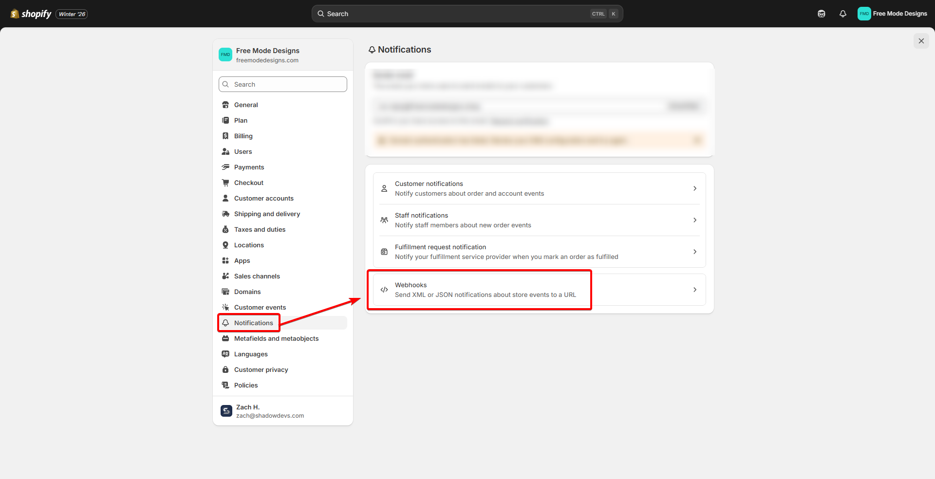Click the Shipping and delivery truck icon
The image size is (935, 479).
tap(225, 214)
